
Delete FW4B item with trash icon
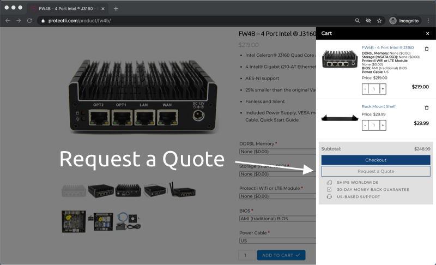click(x=426, y=49)
